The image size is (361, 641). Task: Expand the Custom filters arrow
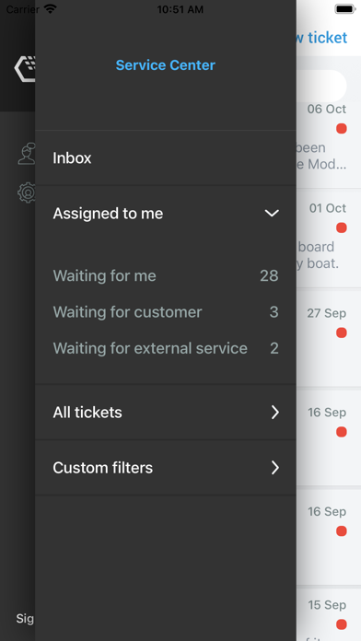(275, 467)
